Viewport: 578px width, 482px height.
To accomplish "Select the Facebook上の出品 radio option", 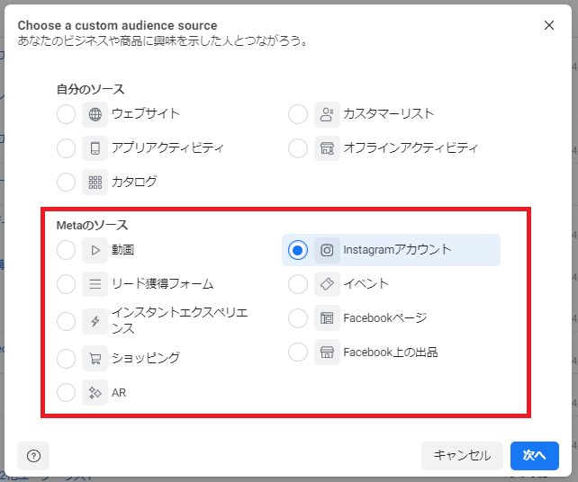I will click(298, 353).
